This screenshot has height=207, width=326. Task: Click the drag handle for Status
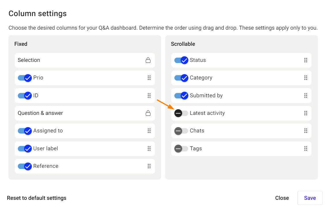(x=306, y=60)
